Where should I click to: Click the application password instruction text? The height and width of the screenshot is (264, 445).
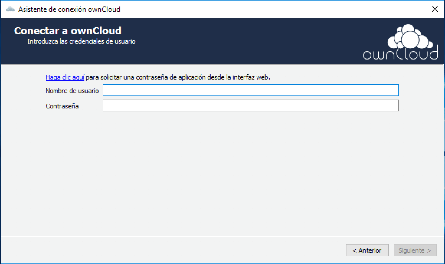click(178, 77)
